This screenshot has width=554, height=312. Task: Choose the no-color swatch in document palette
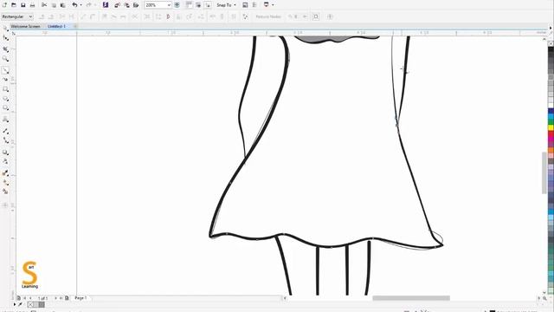click(x=30, y=304)
